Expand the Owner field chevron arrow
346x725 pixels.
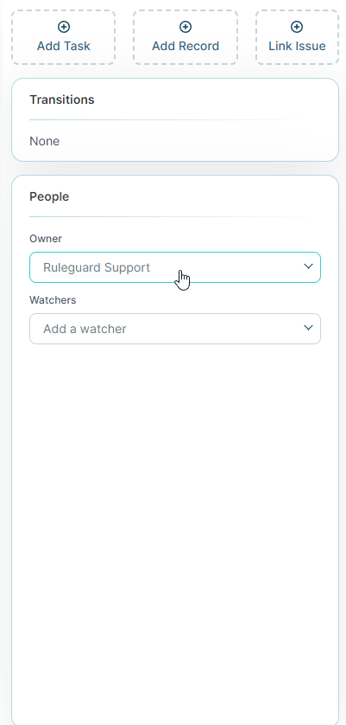coord(308,266)
